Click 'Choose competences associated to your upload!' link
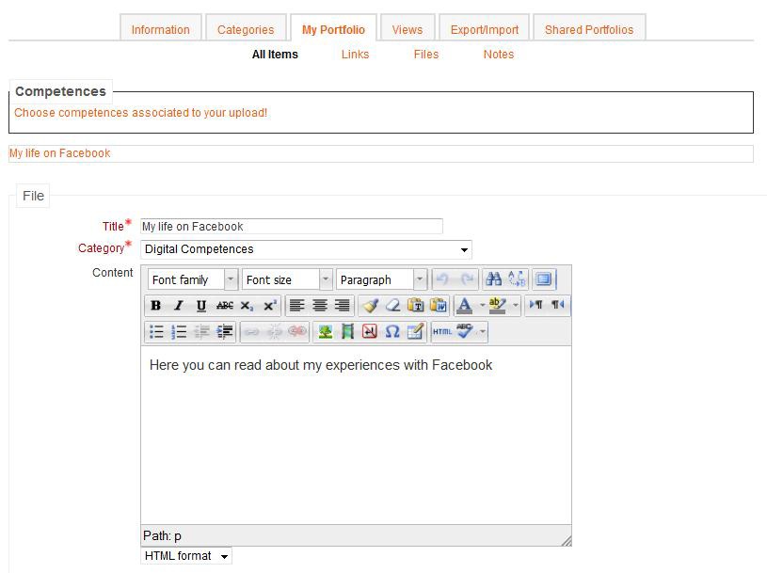The width and height of the screenshot is (767, 573). 141,113
